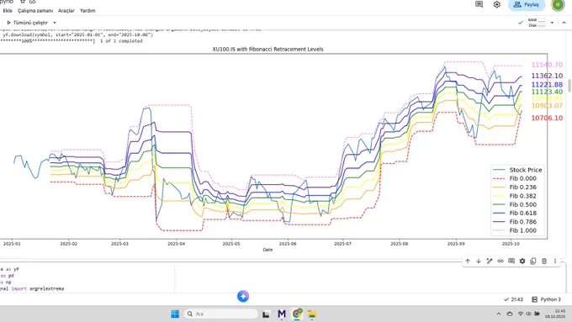Click the 10903.07 level label
The width and height of the screenshot is (572, 322).
pyautogui.click(x=547, y=106)
